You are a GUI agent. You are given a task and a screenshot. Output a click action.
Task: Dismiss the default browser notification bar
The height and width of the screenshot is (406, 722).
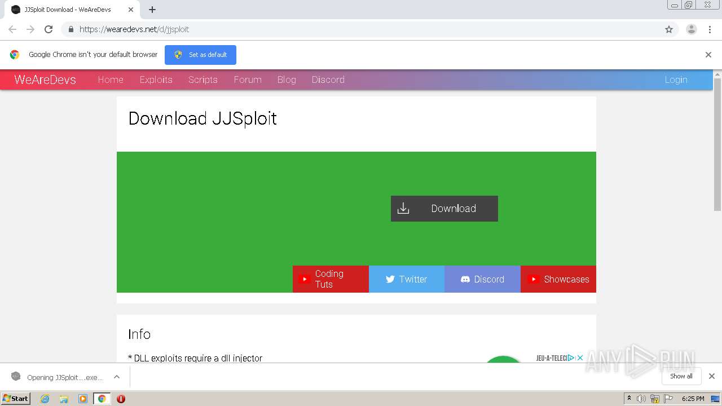click(x=708, y=55)
